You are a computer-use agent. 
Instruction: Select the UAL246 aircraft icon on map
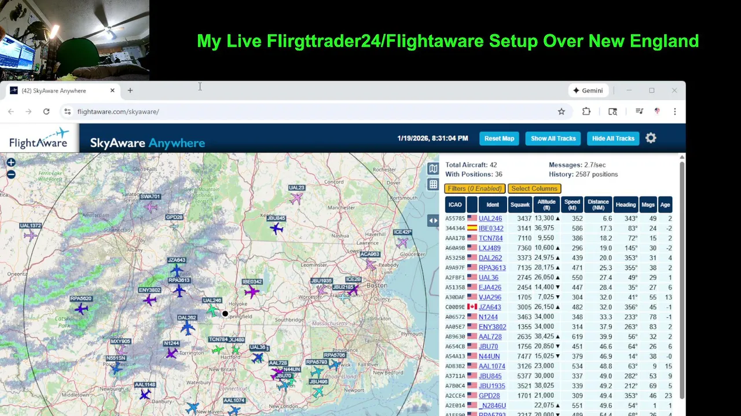click(x=212, y=311)
